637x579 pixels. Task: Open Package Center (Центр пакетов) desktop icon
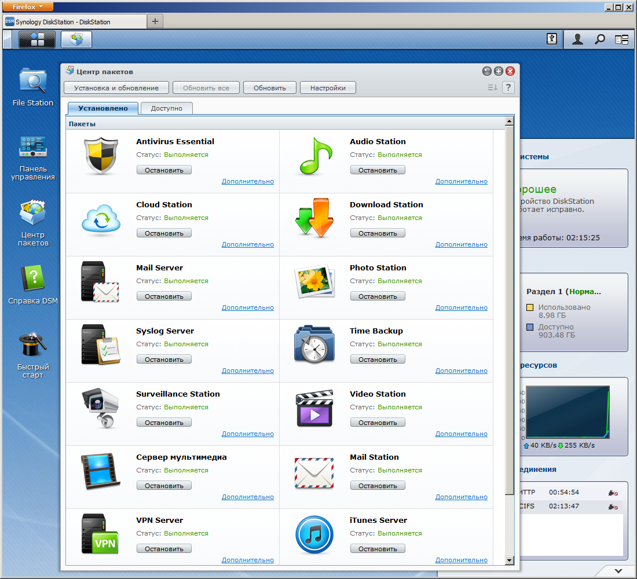[33, 223]
